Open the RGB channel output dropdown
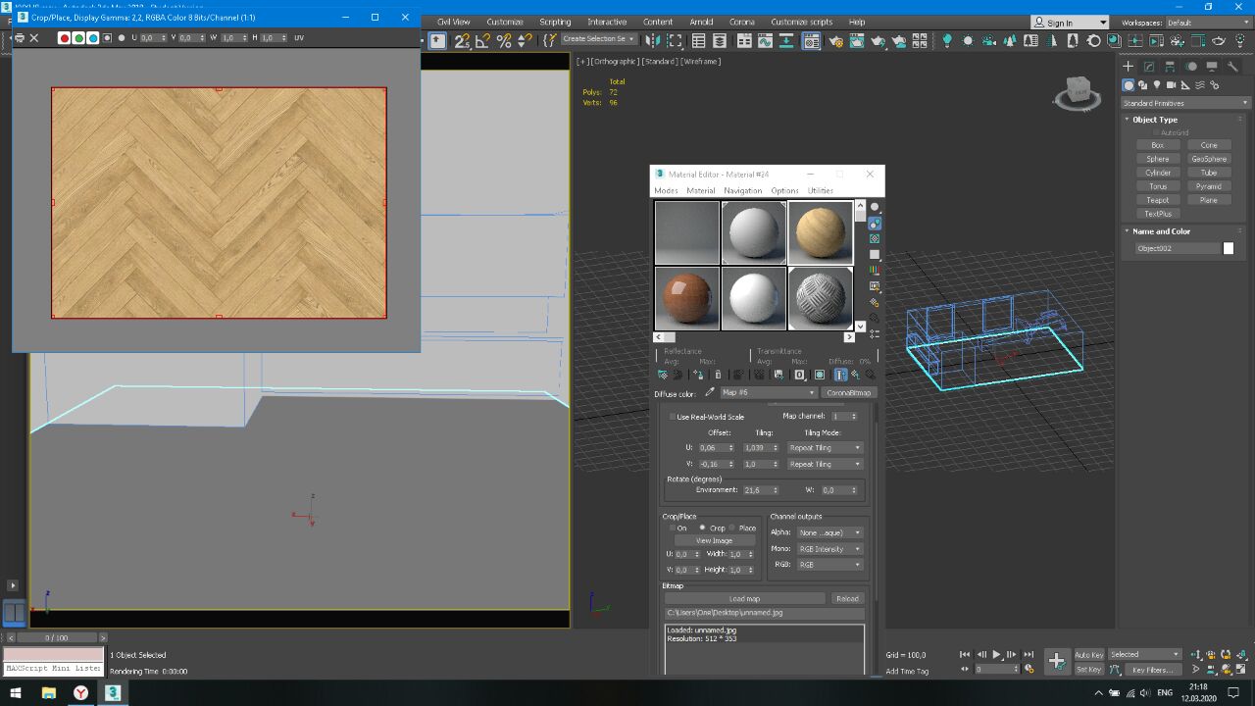This screenshot has height=706, width=1255. click(x=829, y=565)
